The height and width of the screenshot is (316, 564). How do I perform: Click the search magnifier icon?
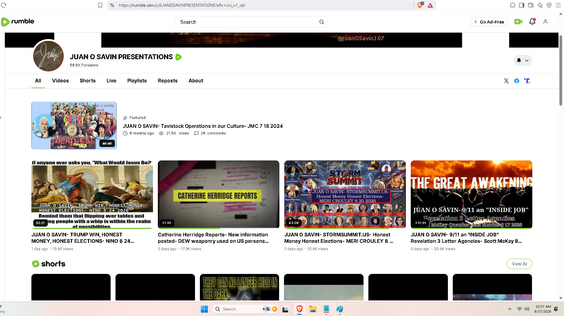click(321, 22)
